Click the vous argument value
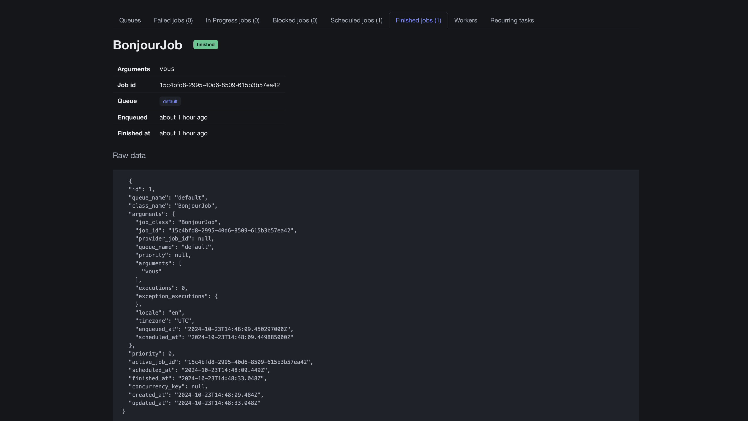The width and height of the screenshot is (748, 421). tap(167, 69)
